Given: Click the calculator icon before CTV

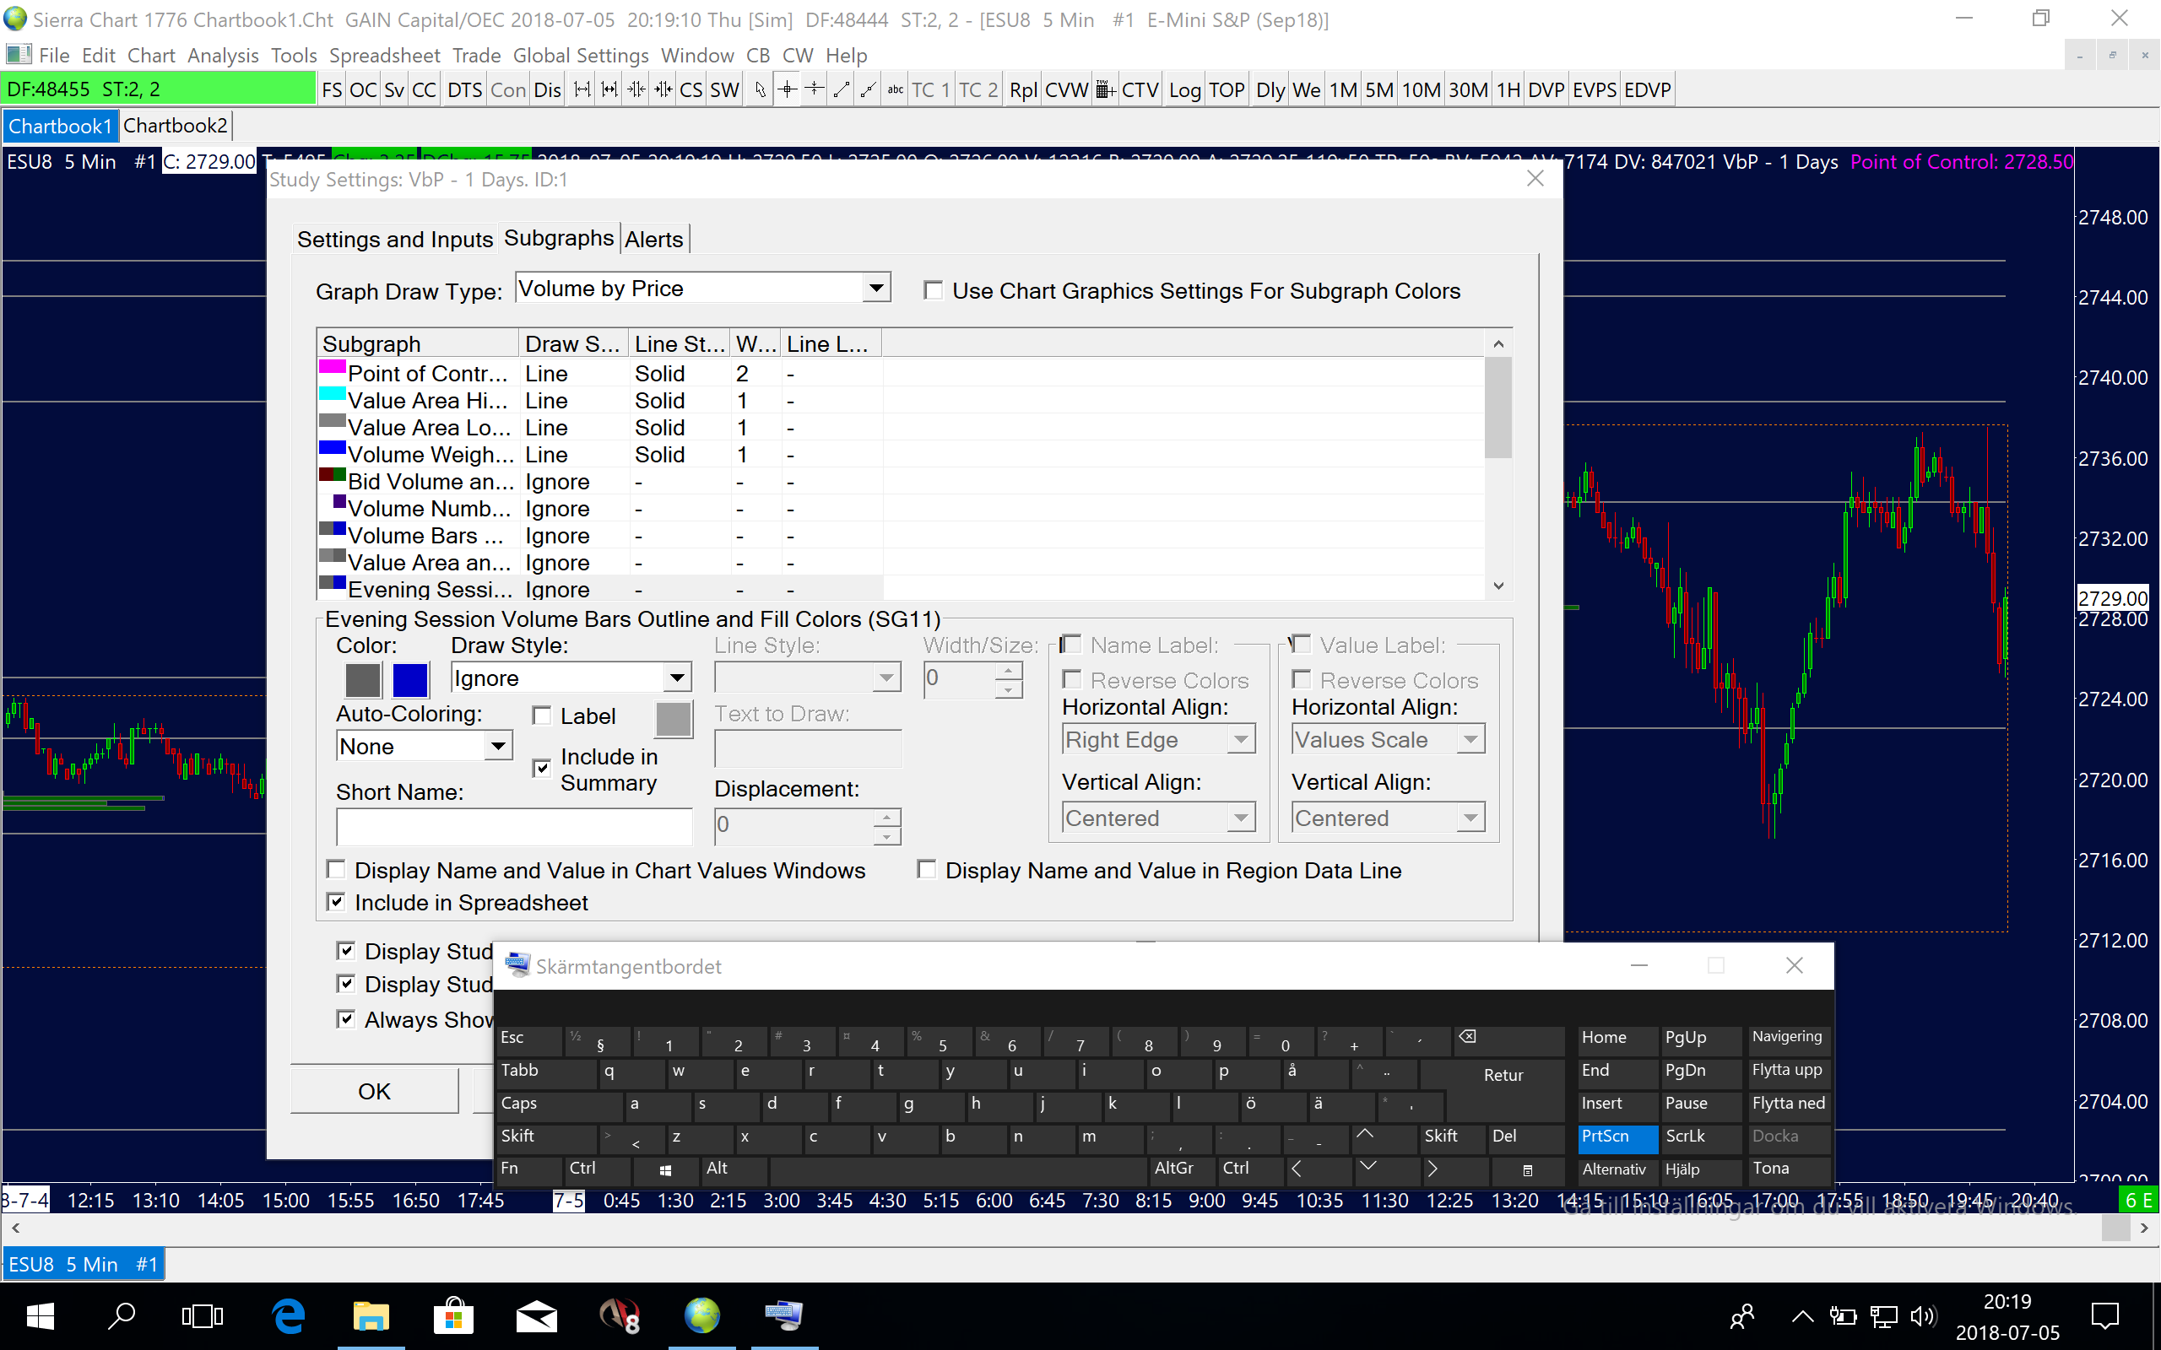Looking at the screenshot, I should [x=1106, y=90].
